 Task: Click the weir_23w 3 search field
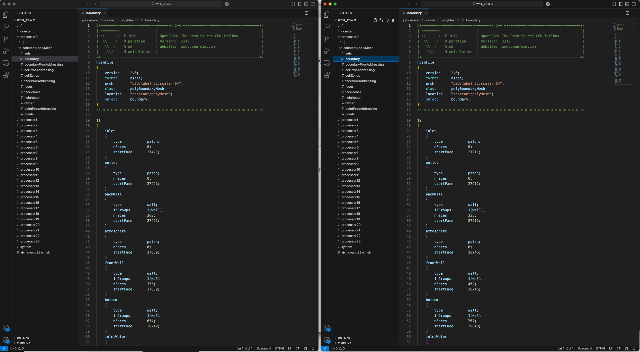482,4
